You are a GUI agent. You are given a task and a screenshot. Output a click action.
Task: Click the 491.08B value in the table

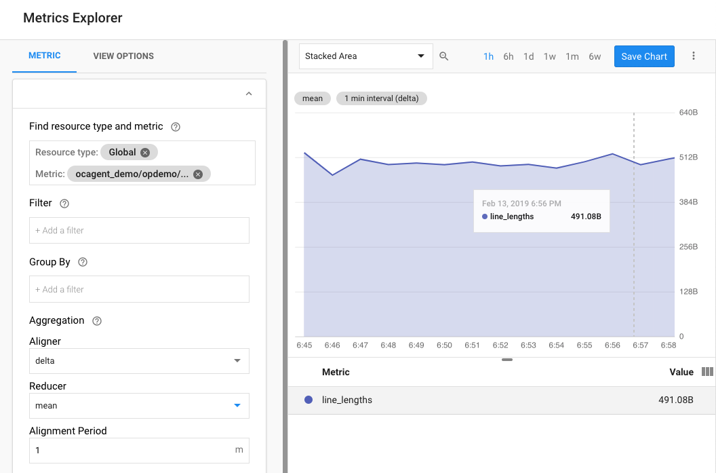[676, 400]
